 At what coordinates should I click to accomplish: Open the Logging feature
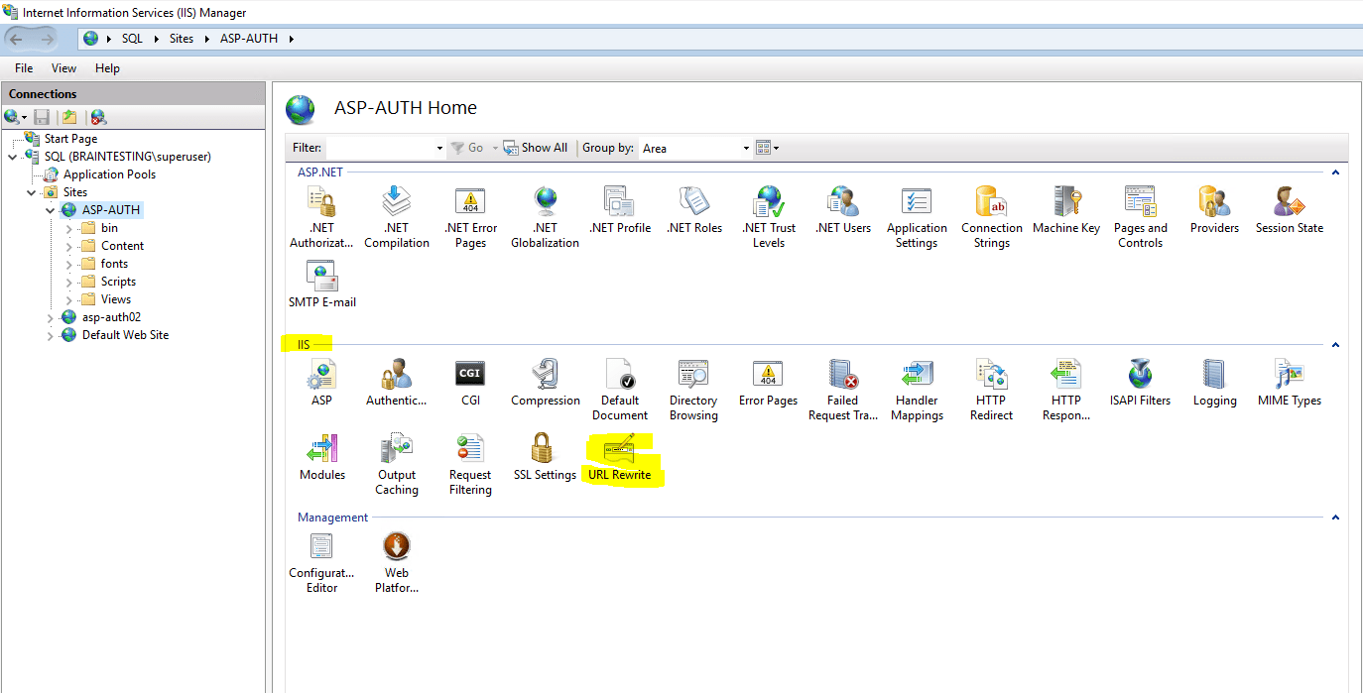pyautogui.click(x=1215, y=383)
